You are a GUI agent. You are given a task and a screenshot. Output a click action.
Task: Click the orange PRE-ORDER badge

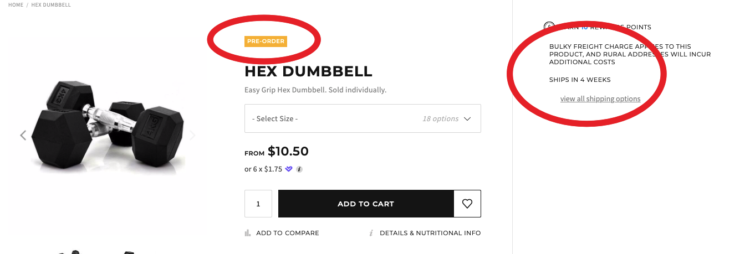(x=266, y=41)
